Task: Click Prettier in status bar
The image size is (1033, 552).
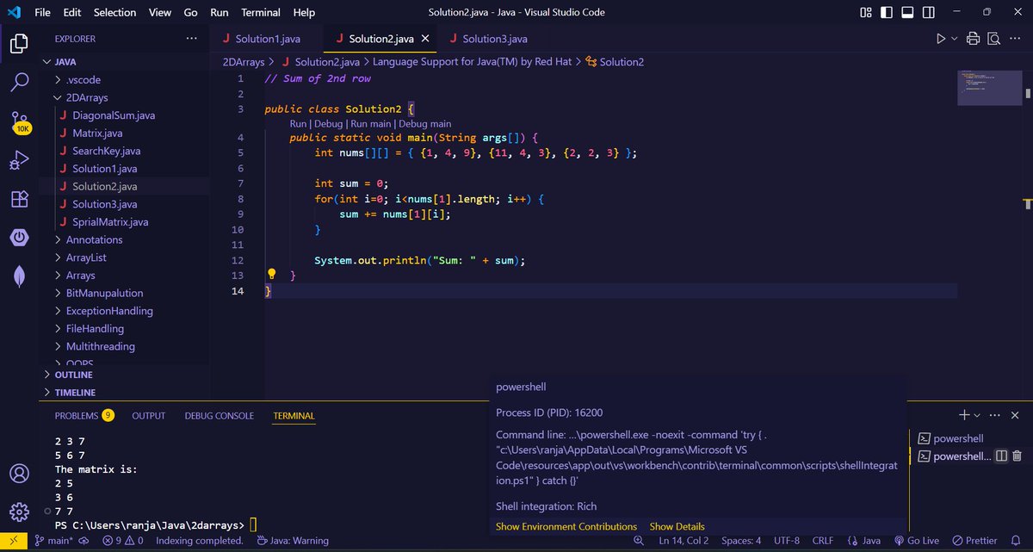Action: pos(974,541)
